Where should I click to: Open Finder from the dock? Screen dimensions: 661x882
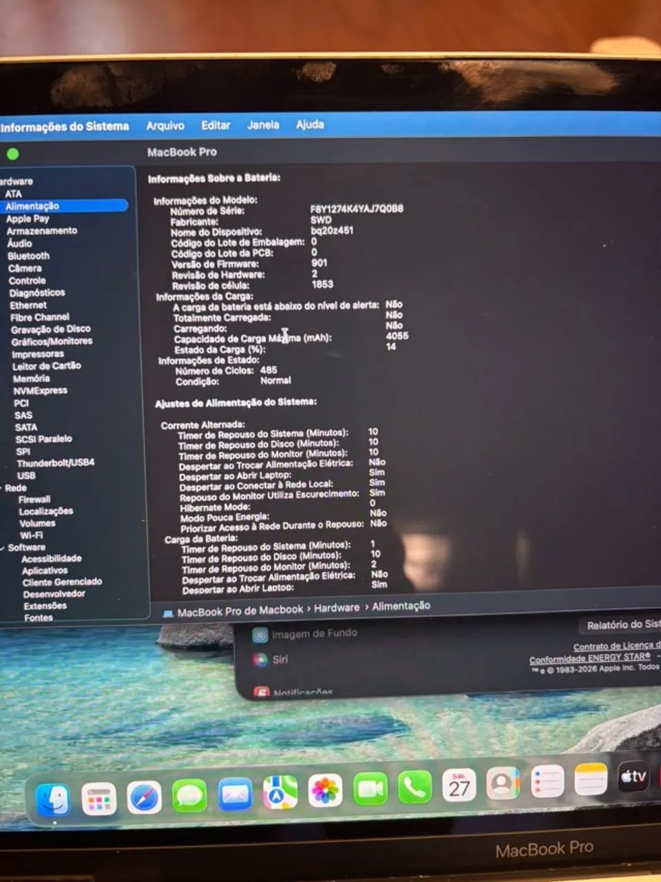click(x=53, y=799)
